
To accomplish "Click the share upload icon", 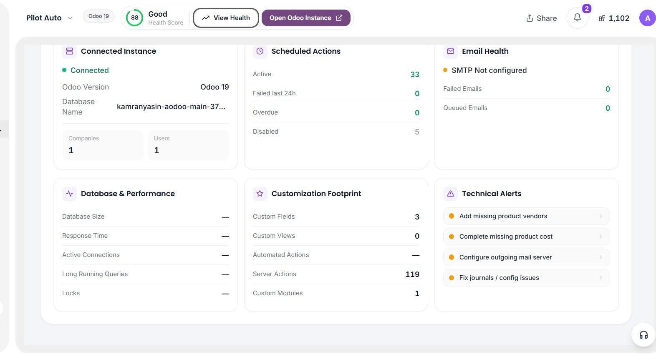I will coord(530,18).
